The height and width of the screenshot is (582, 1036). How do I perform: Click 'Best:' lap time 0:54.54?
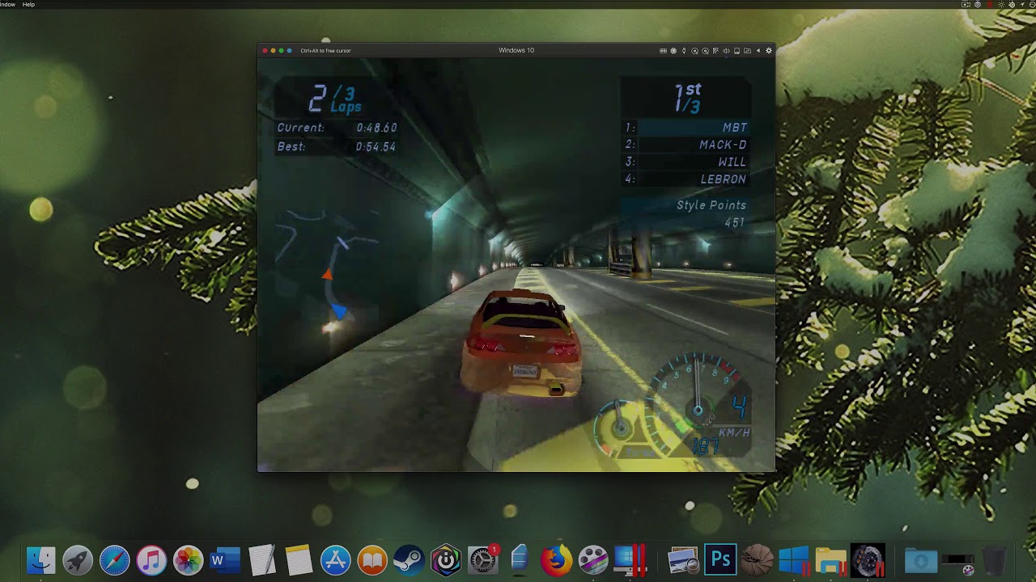[x=336, y=147]
